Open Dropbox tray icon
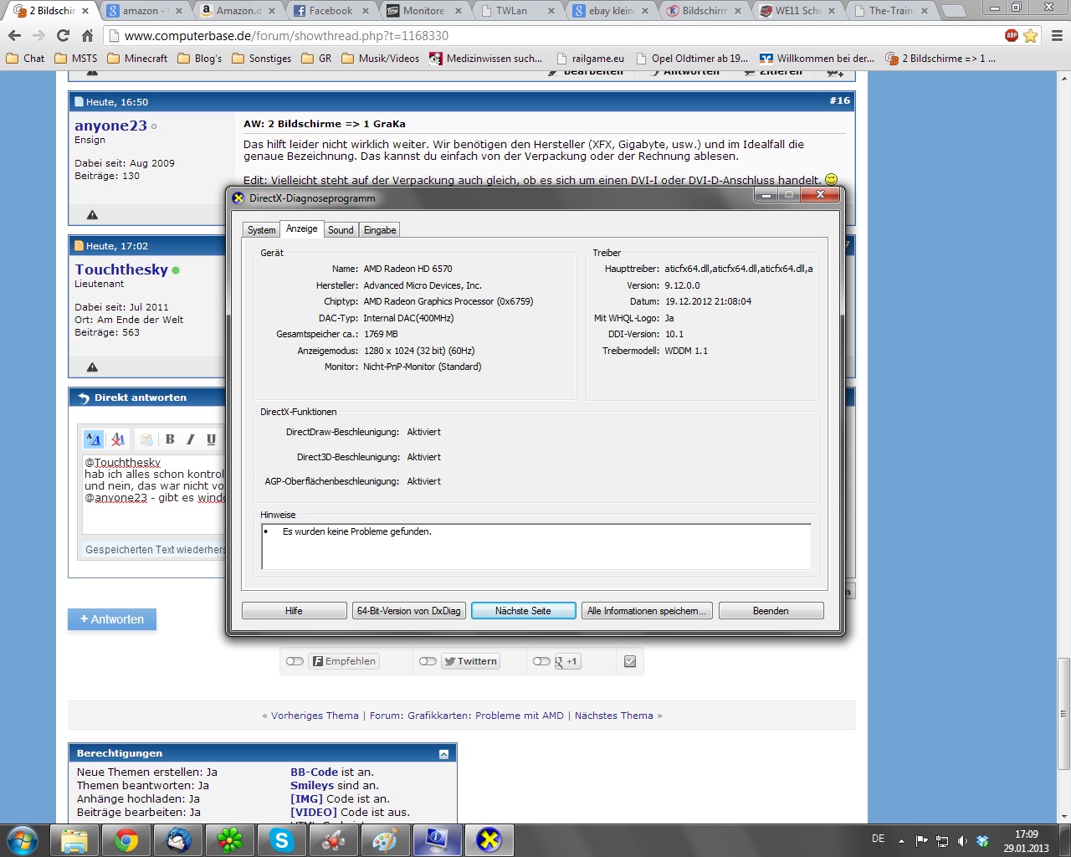This screenshot has width=1071, height=857. coord(983,840)
